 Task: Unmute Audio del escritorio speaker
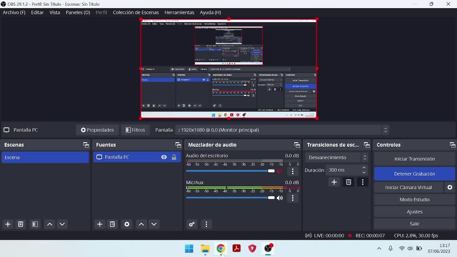tap(280, 171)
